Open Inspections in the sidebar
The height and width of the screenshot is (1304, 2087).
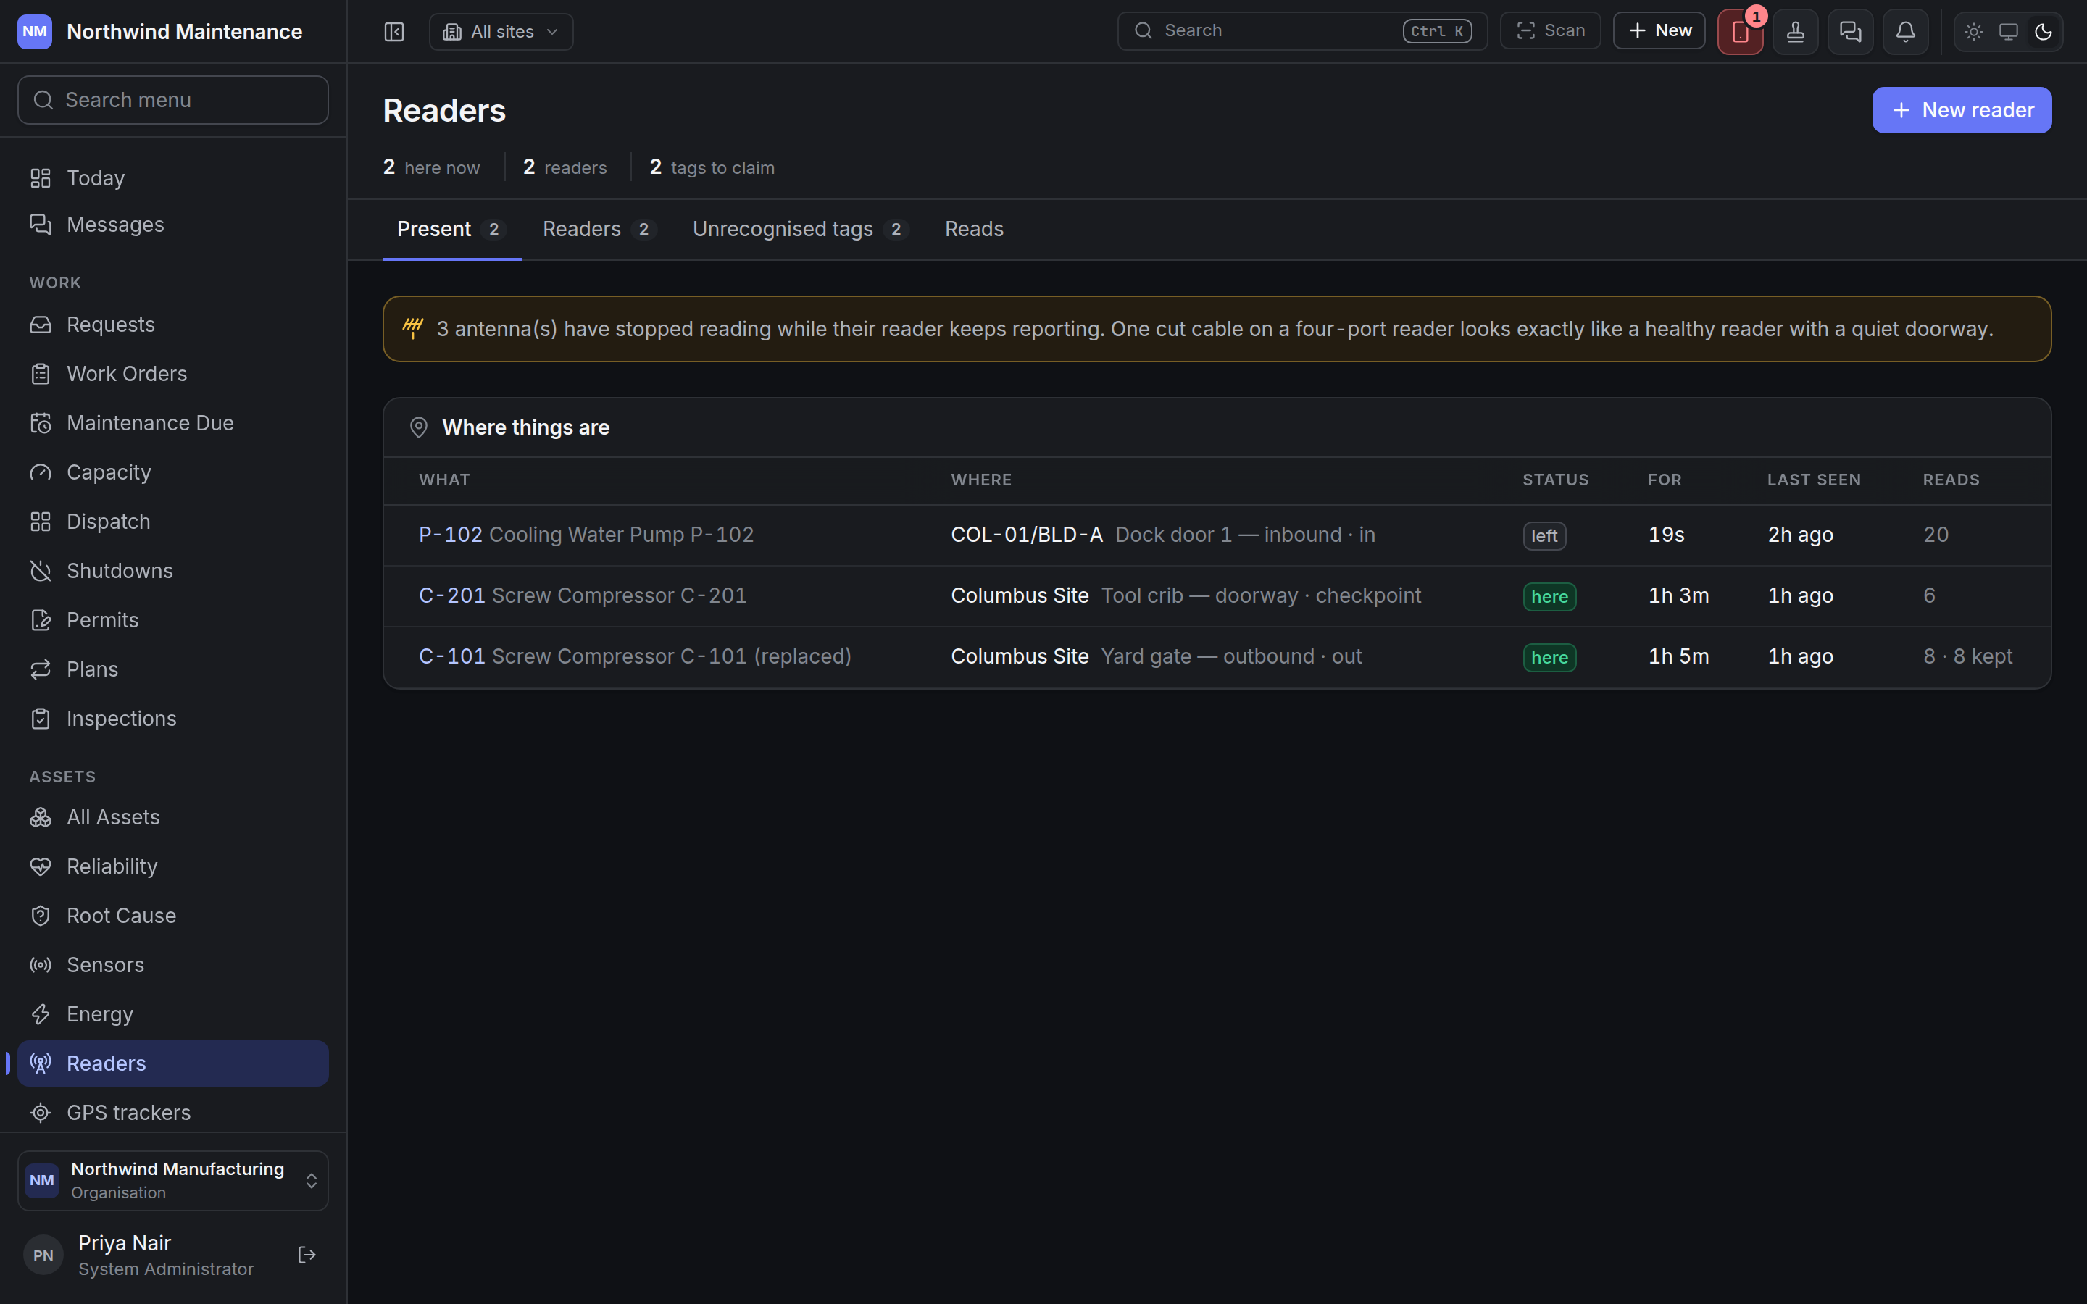tap(173, 719)
